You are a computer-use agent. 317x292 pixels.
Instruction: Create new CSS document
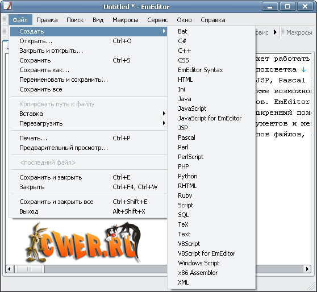click(211, 60)
